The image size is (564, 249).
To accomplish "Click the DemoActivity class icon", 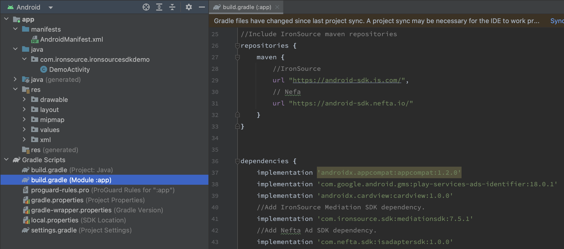I will coord(44,70).
